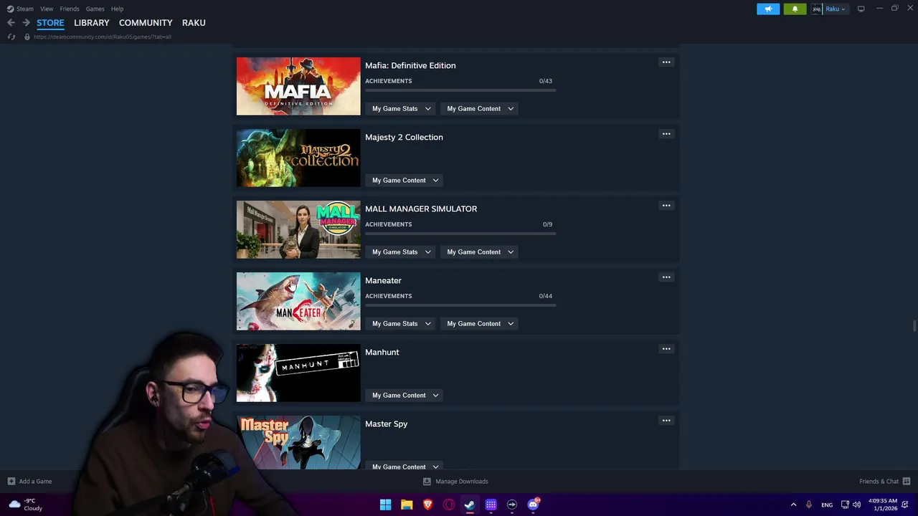Click Maneater achievements progress bar
This screenshot has height=516, width=918.
(460, 305)
